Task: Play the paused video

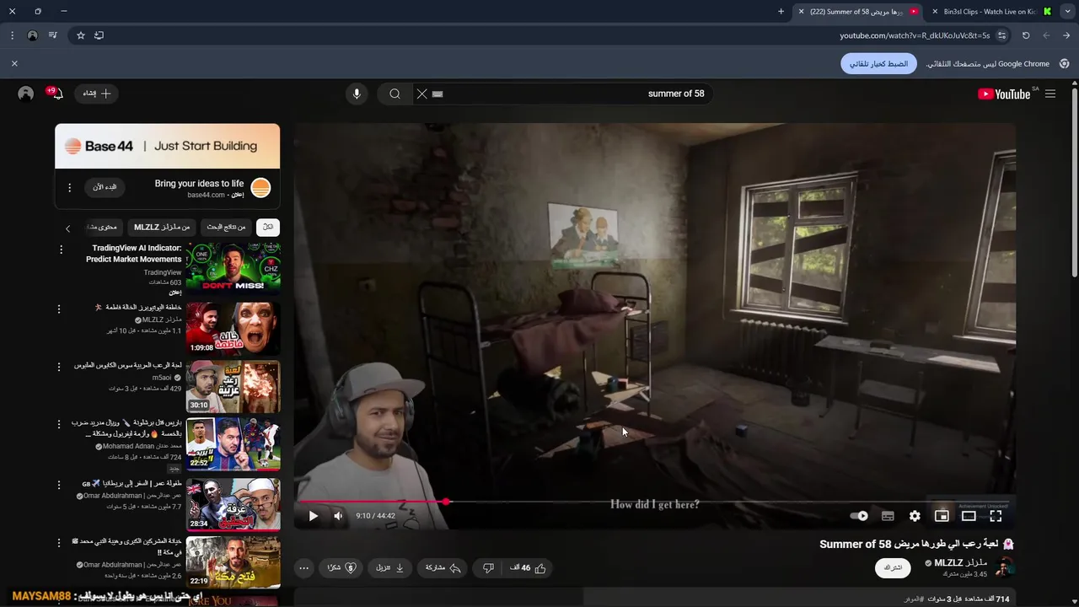Action: tap(313, 516)
